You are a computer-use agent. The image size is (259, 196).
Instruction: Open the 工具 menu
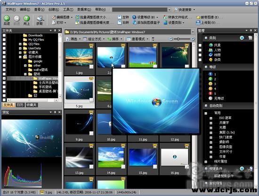[68, 9]
